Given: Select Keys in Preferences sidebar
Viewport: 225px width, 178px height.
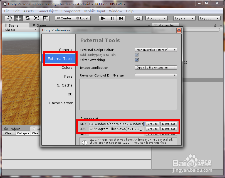Looking at the screenshot, I should tap(68, 76).
